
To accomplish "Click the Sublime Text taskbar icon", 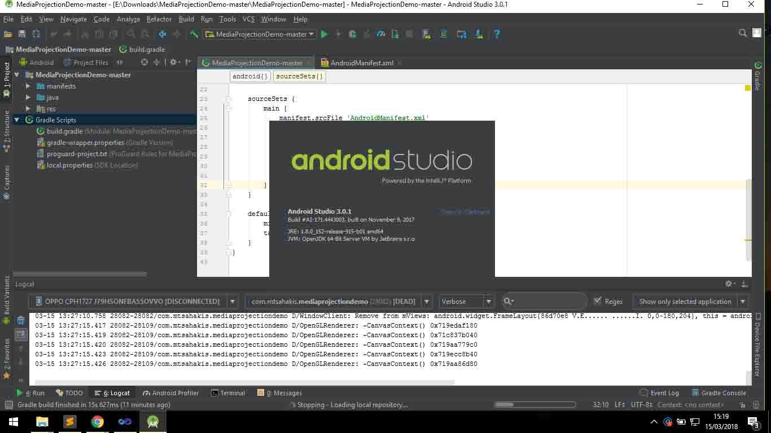I will [x=69, y=421].
